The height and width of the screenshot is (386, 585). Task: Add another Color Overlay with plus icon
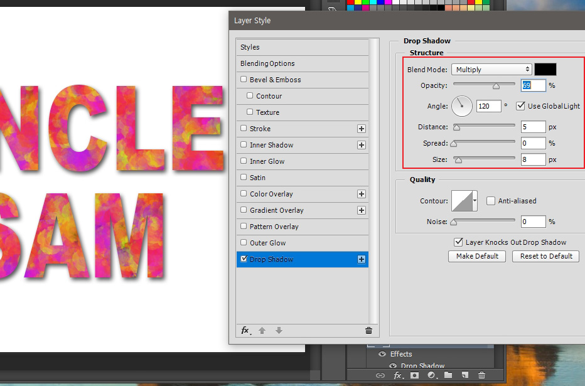(361, 194)
